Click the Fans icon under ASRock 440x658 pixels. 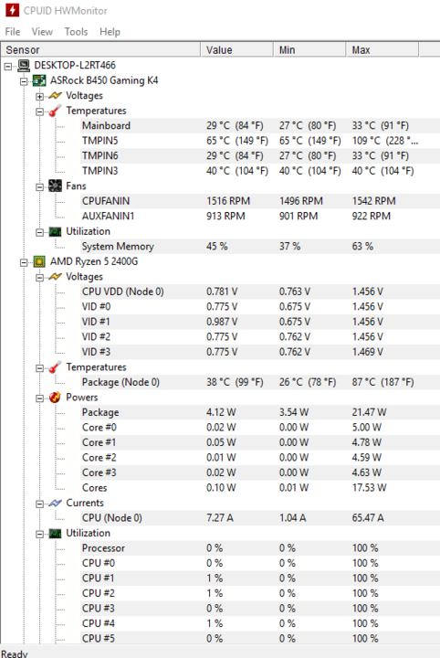click(x=56, y=186)
